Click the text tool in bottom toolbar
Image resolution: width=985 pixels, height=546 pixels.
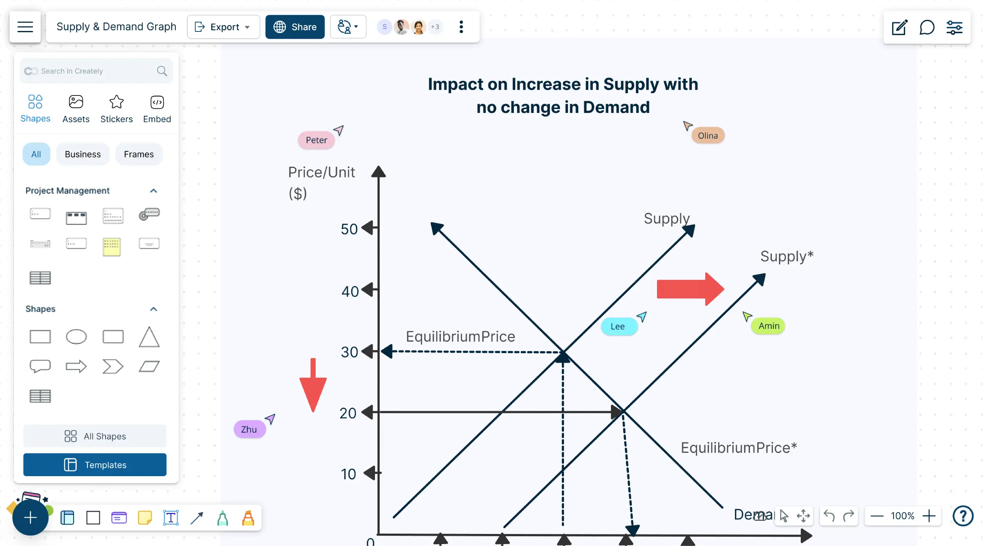pyautogui.click(x=170, y=518)
